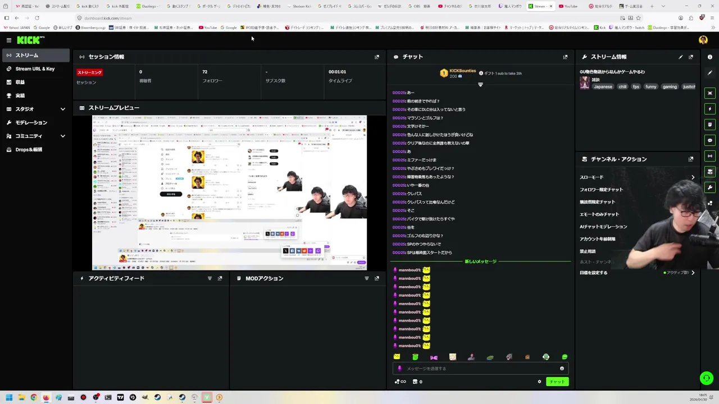
Task: Collapse the pinned KICKBounties banner arrow
Action: [480, 84]
